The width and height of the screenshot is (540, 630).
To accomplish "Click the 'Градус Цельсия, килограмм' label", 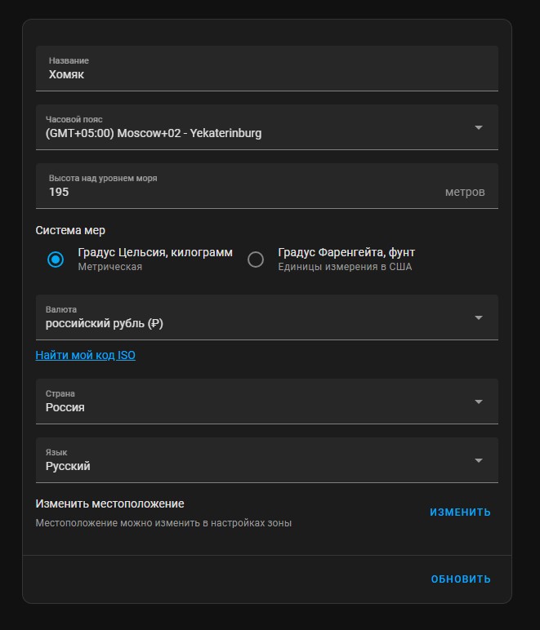I will tap(155, 253).
